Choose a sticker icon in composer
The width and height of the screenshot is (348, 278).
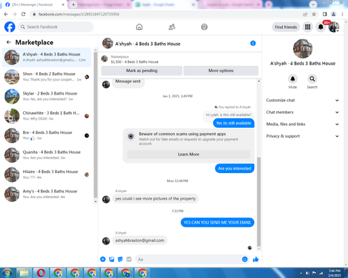point(120,259)
